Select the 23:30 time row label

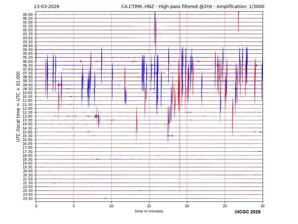(x=28, y=199)
